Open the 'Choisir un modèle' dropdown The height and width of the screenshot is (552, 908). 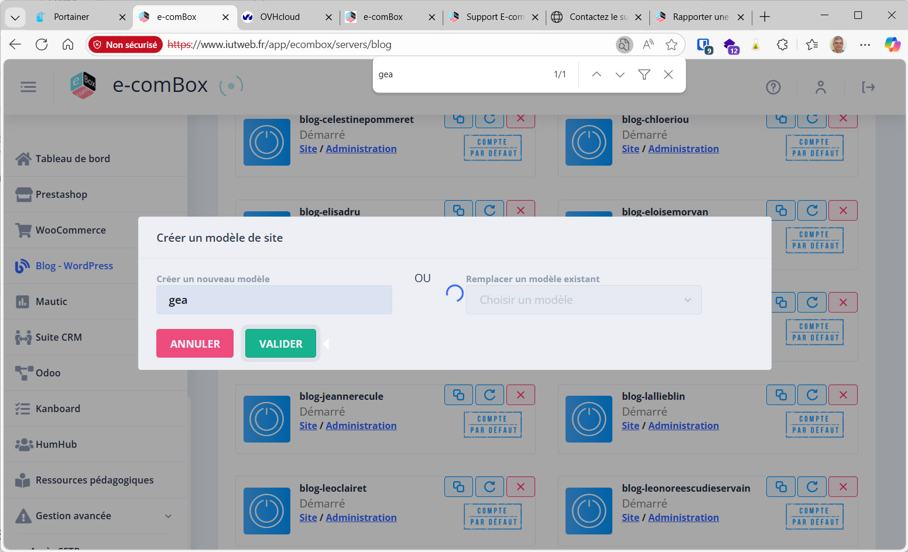[583, 300]
